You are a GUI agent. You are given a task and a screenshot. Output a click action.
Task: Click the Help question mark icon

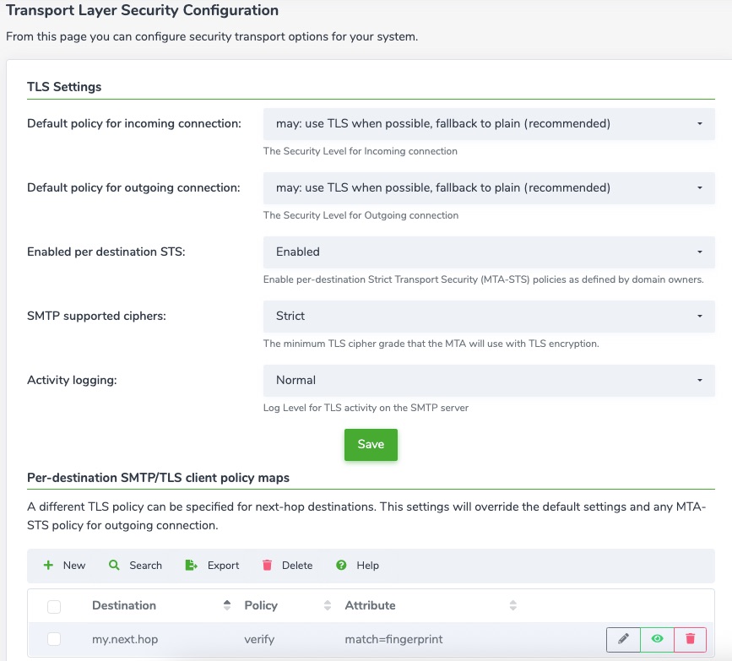(341, 566)
